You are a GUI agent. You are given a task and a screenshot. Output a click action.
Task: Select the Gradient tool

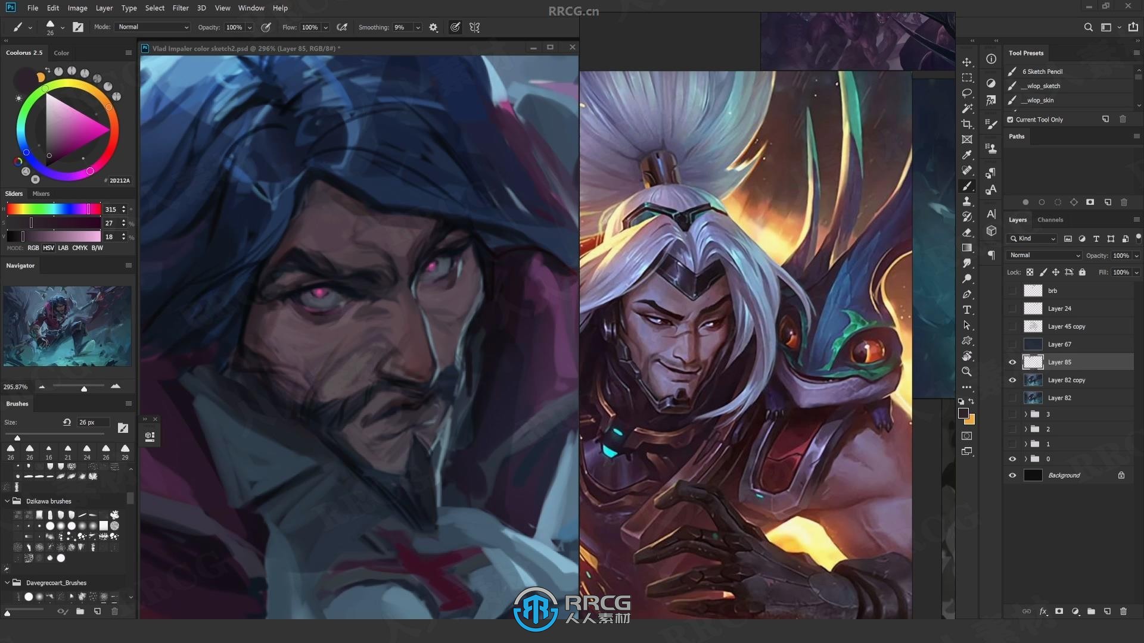click(x=967, y=248)
